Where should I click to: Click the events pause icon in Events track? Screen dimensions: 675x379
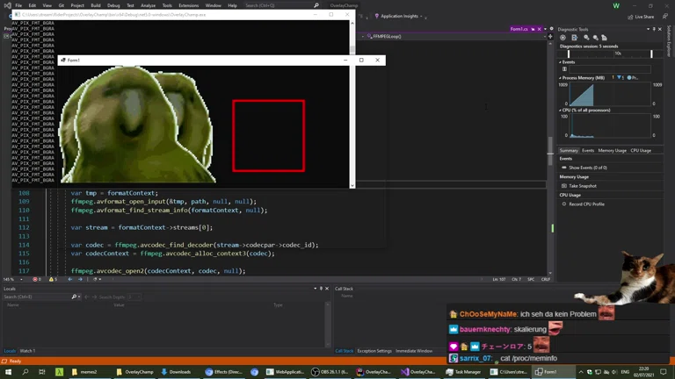pos(564,69)
